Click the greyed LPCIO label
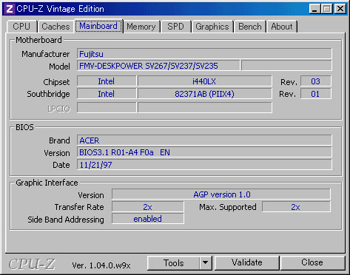This screenshot has height=275, width=350. point(59,109)
